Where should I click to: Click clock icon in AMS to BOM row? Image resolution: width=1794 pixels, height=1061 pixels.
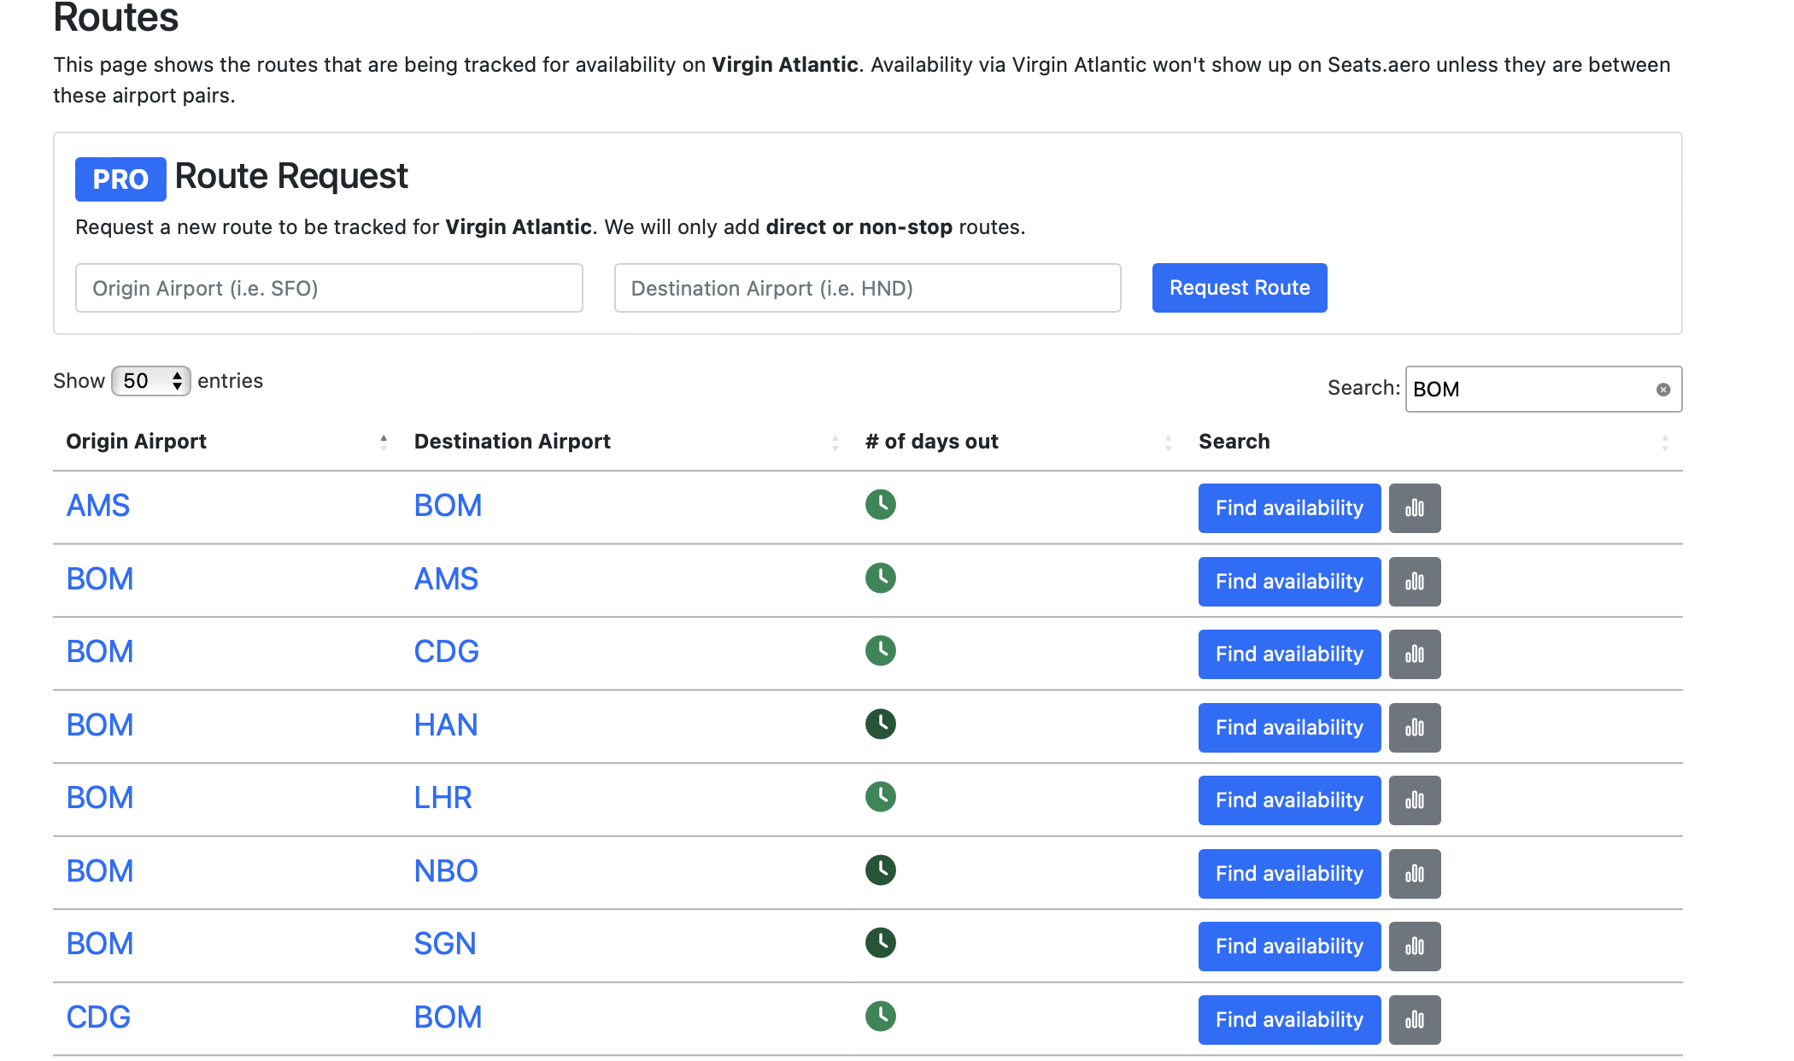point(880,505)
